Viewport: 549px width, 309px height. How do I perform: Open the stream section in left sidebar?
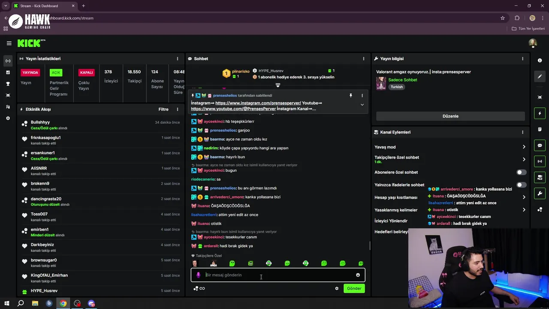point(8,61)
